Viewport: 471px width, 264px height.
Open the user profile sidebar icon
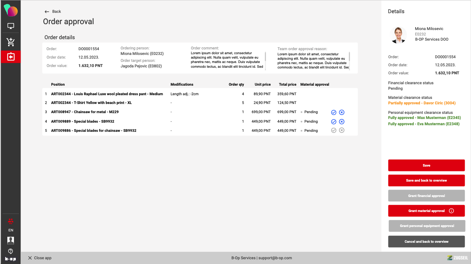point(11,240)
